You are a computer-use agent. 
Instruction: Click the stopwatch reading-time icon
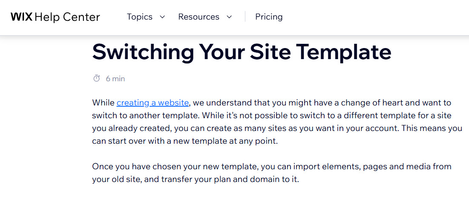pyautogui.click(x=97, y=78)
